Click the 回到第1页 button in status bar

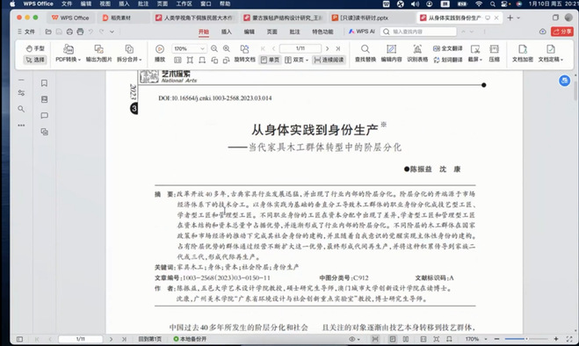click(x=150, y=339)
